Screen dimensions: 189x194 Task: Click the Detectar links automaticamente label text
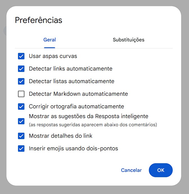pos(70,69)
